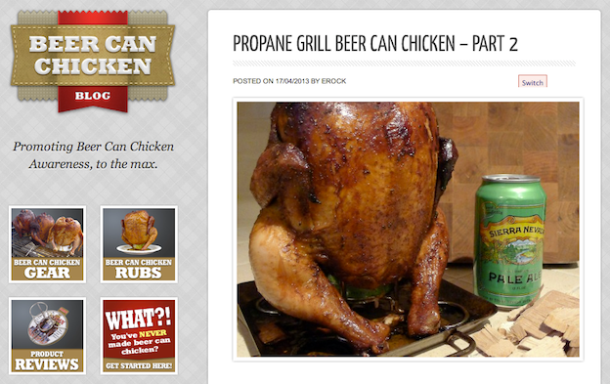This screenshot has width=610, height=384.
Task: Open author EROCK's posts
Action: [333, 81]
